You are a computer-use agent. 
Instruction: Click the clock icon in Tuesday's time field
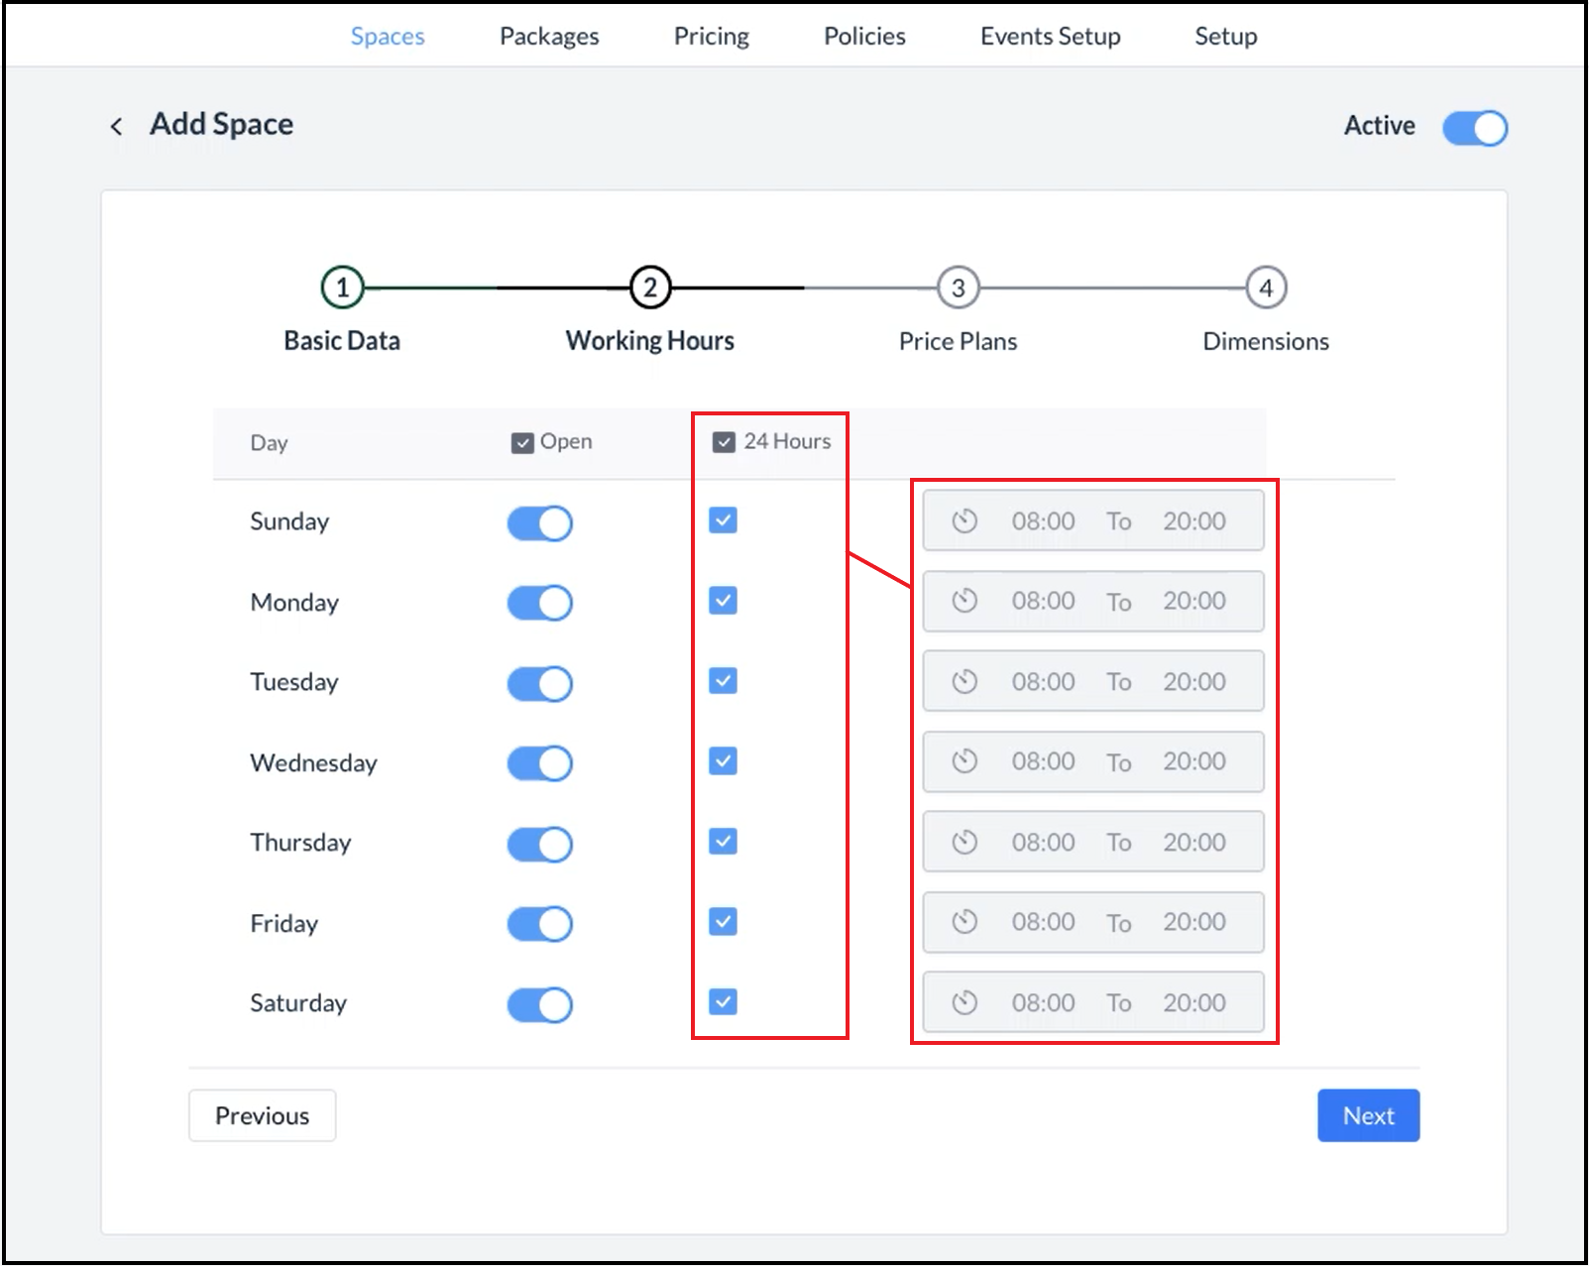tap(964, 681)
